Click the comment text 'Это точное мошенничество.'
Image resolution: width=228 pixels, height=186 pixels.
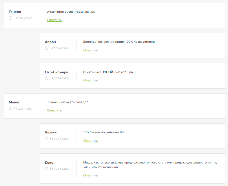(104, 132)
